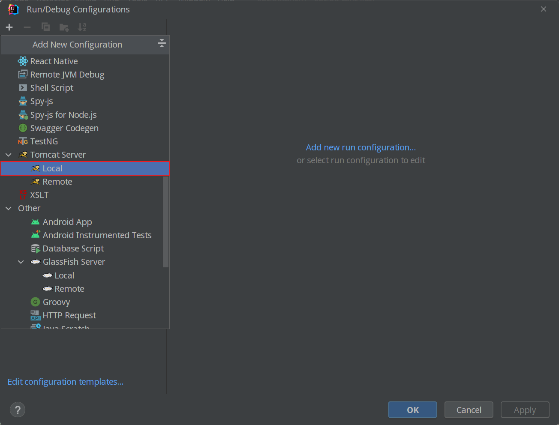
Task: Click the configuration list vertical scrollbar
Action: click(166, 221)
